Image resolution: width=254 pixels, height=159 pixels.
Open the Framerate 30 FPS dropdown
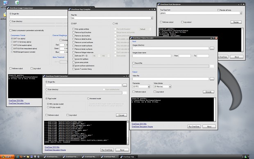tap(149, 86)
